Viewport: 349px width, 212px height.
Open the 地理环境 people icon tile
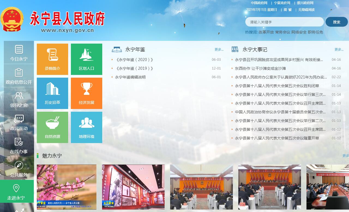(x=86, y=127)
